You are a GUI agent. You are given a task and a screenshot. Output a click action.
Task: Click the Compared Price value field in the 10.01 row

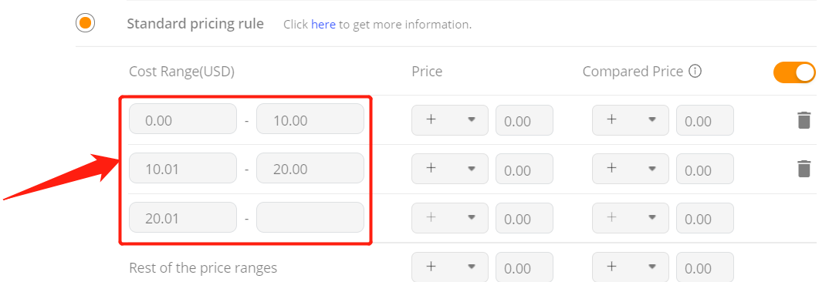click(x=705, y=169)
